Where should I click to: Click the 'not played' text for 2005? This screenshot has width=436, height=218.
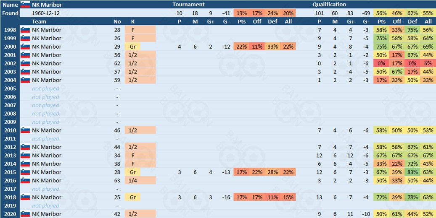[x=45, y=88]
